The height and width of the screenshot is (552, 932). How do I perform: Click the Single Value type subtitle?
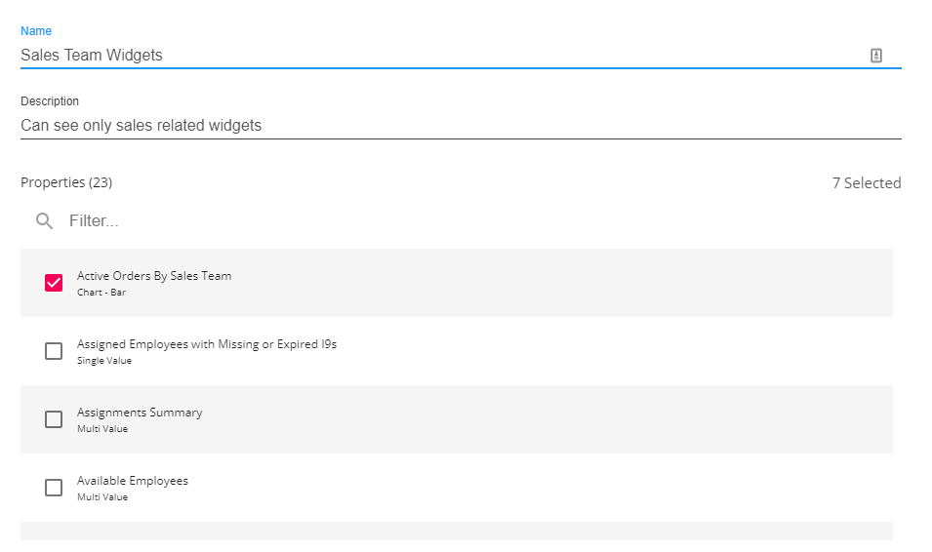104,361
